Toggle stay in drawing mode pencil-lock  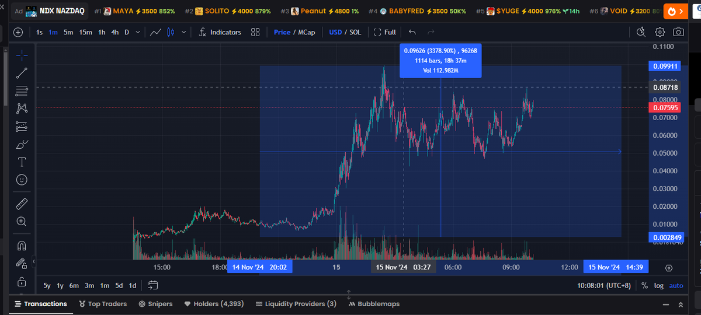click(22, 263)
